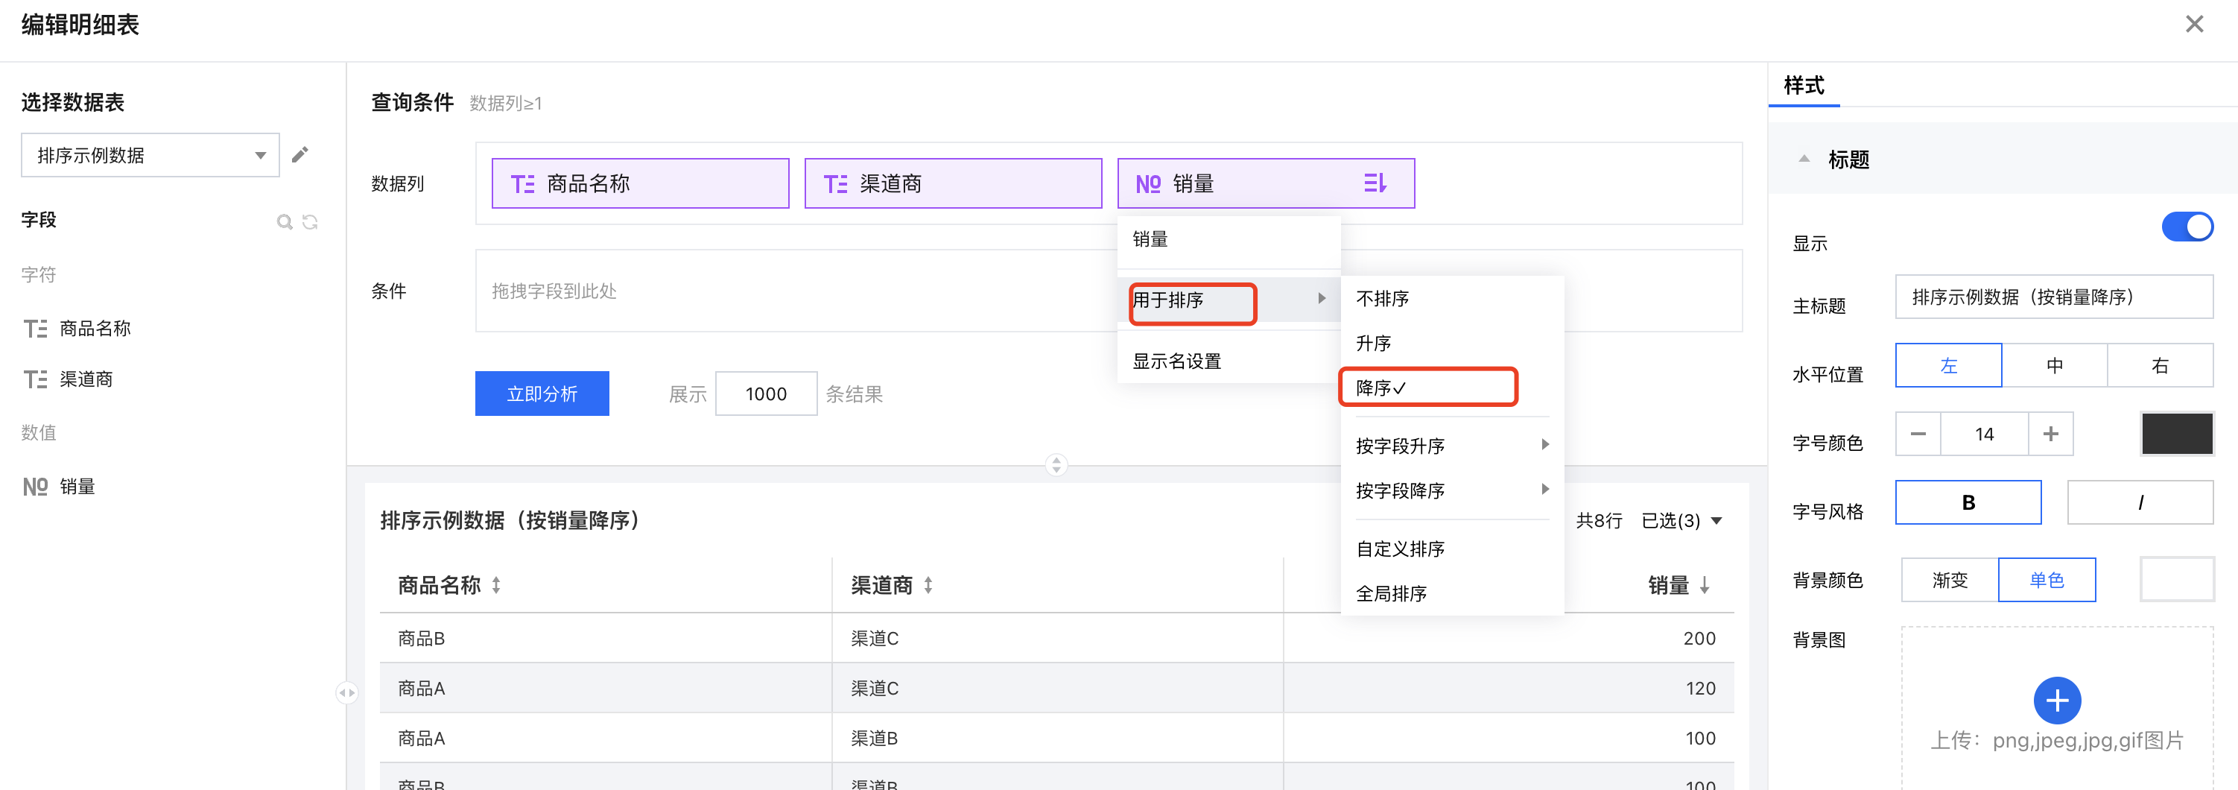
Task: Open the 用于排序 submenu
Action: click(1229, 300)
